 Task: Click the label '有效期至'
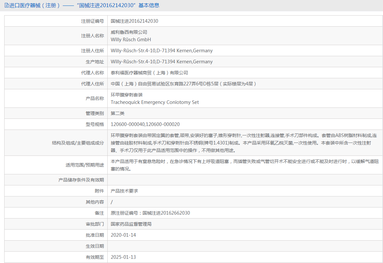click(x=95, y=257)
